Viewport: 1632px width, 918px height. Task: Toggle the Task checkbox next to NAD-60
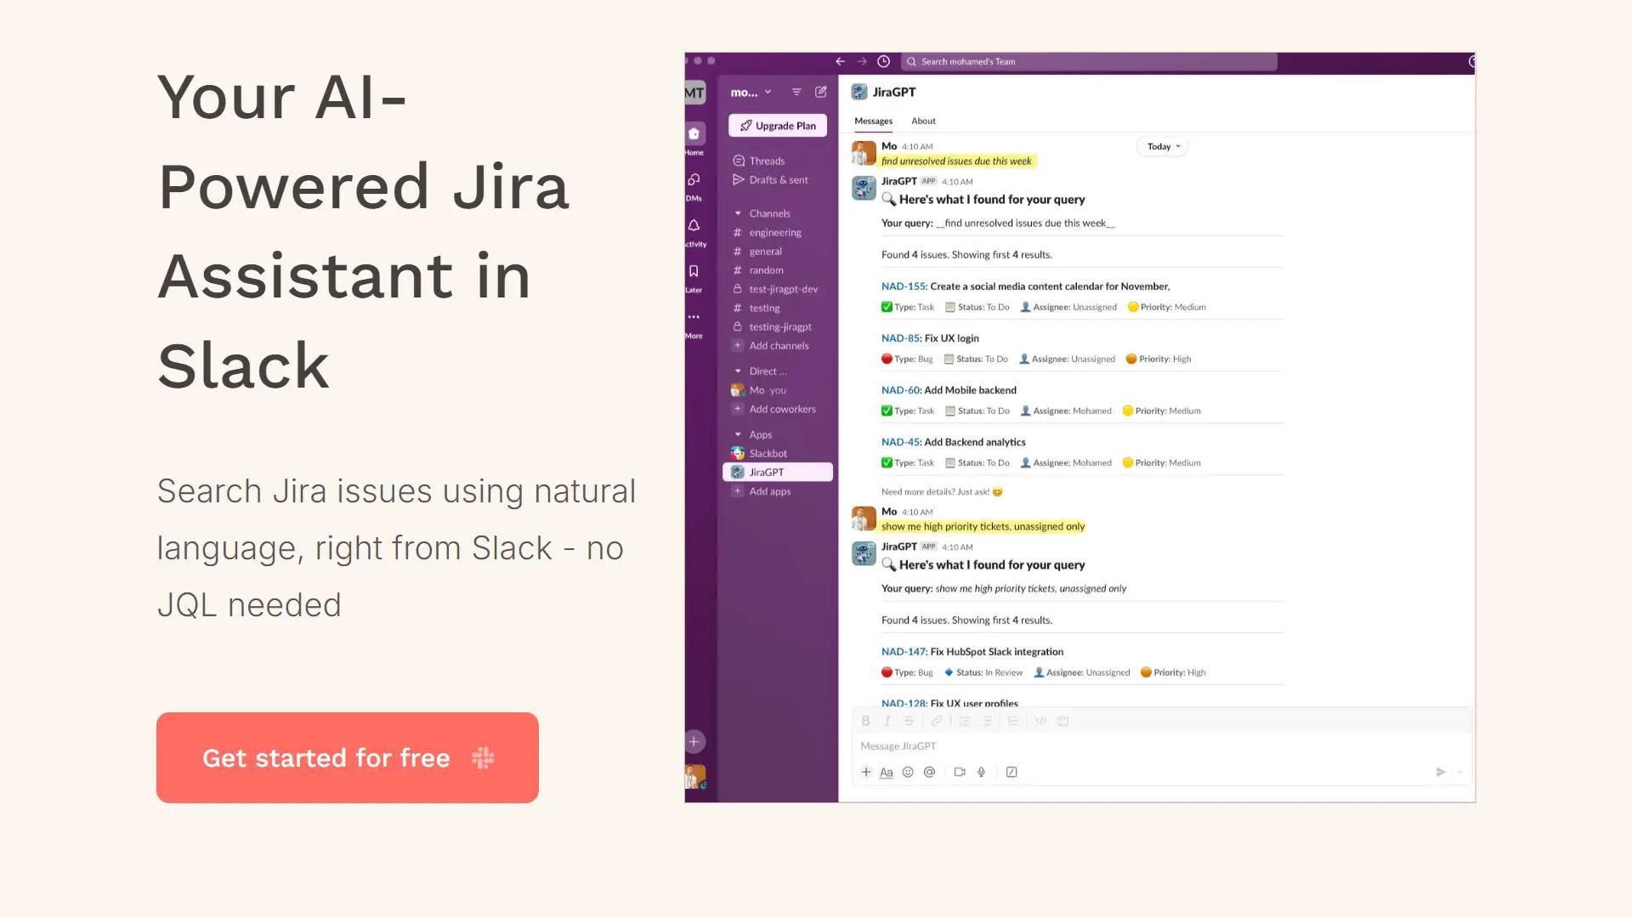[886, 411]
